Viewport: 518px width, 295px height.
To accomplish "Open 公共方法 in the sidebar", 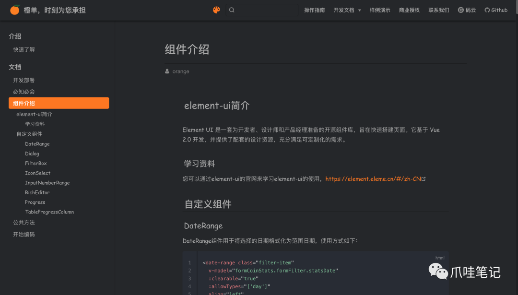I will 24,223.
